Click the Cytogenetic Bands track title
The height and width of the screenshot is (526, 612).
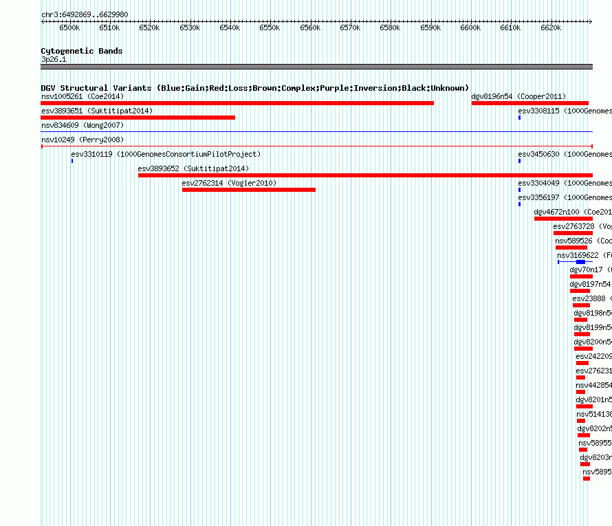tap(82, 51)
